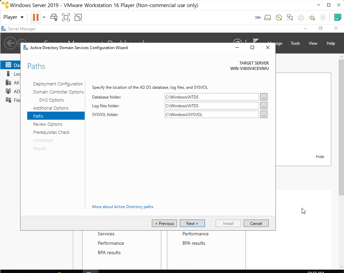The image size is (344, 273).
Task: Open More about Active Directory paths link
Action: [x=123, y=207]
